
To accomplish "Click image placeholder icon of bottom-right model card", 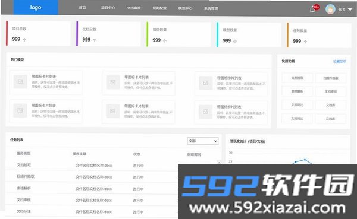I will point(205,112).
